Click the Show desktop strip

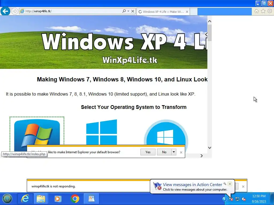[x=272, y=199]
